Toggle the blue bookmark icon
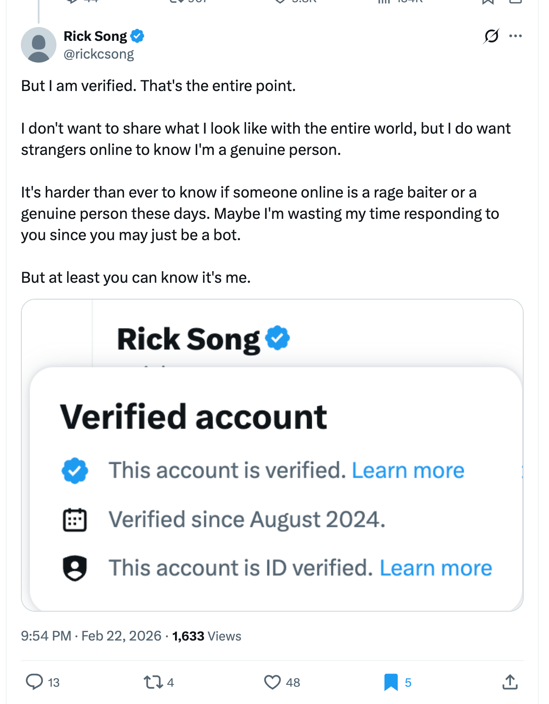Viewport: 549px width, 704px height. click(x=391, y=682)
